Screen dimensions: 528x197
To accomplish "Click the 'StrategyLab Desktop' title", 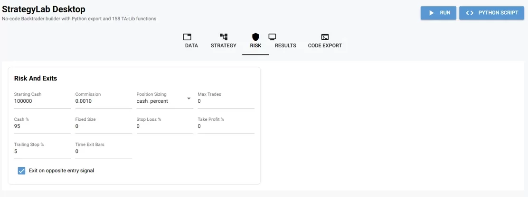I will click(43, 9).
